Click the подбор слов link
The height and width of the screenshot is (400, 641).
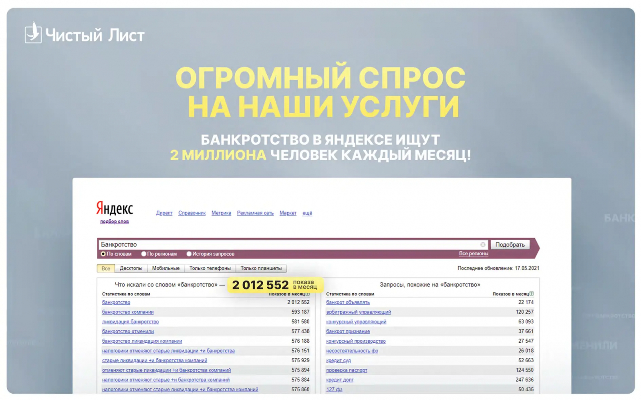[x=115, y=221]
